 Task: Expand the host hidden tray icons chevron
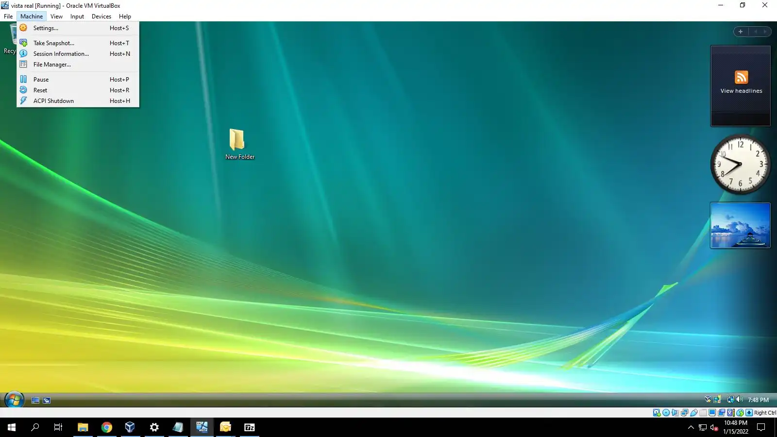pyautogui.click(x=691, y=427)
